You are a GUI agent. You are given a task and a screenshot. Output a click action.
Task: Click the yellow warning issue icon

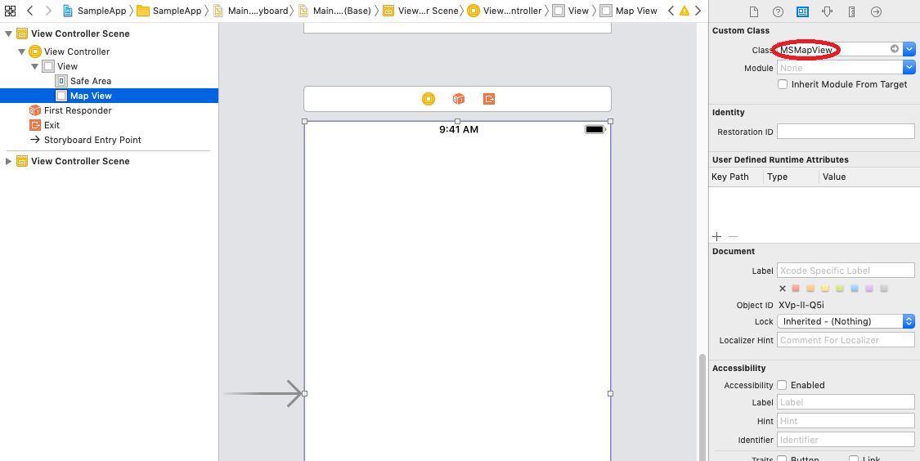pyautogui.click(x=684, y=11)
